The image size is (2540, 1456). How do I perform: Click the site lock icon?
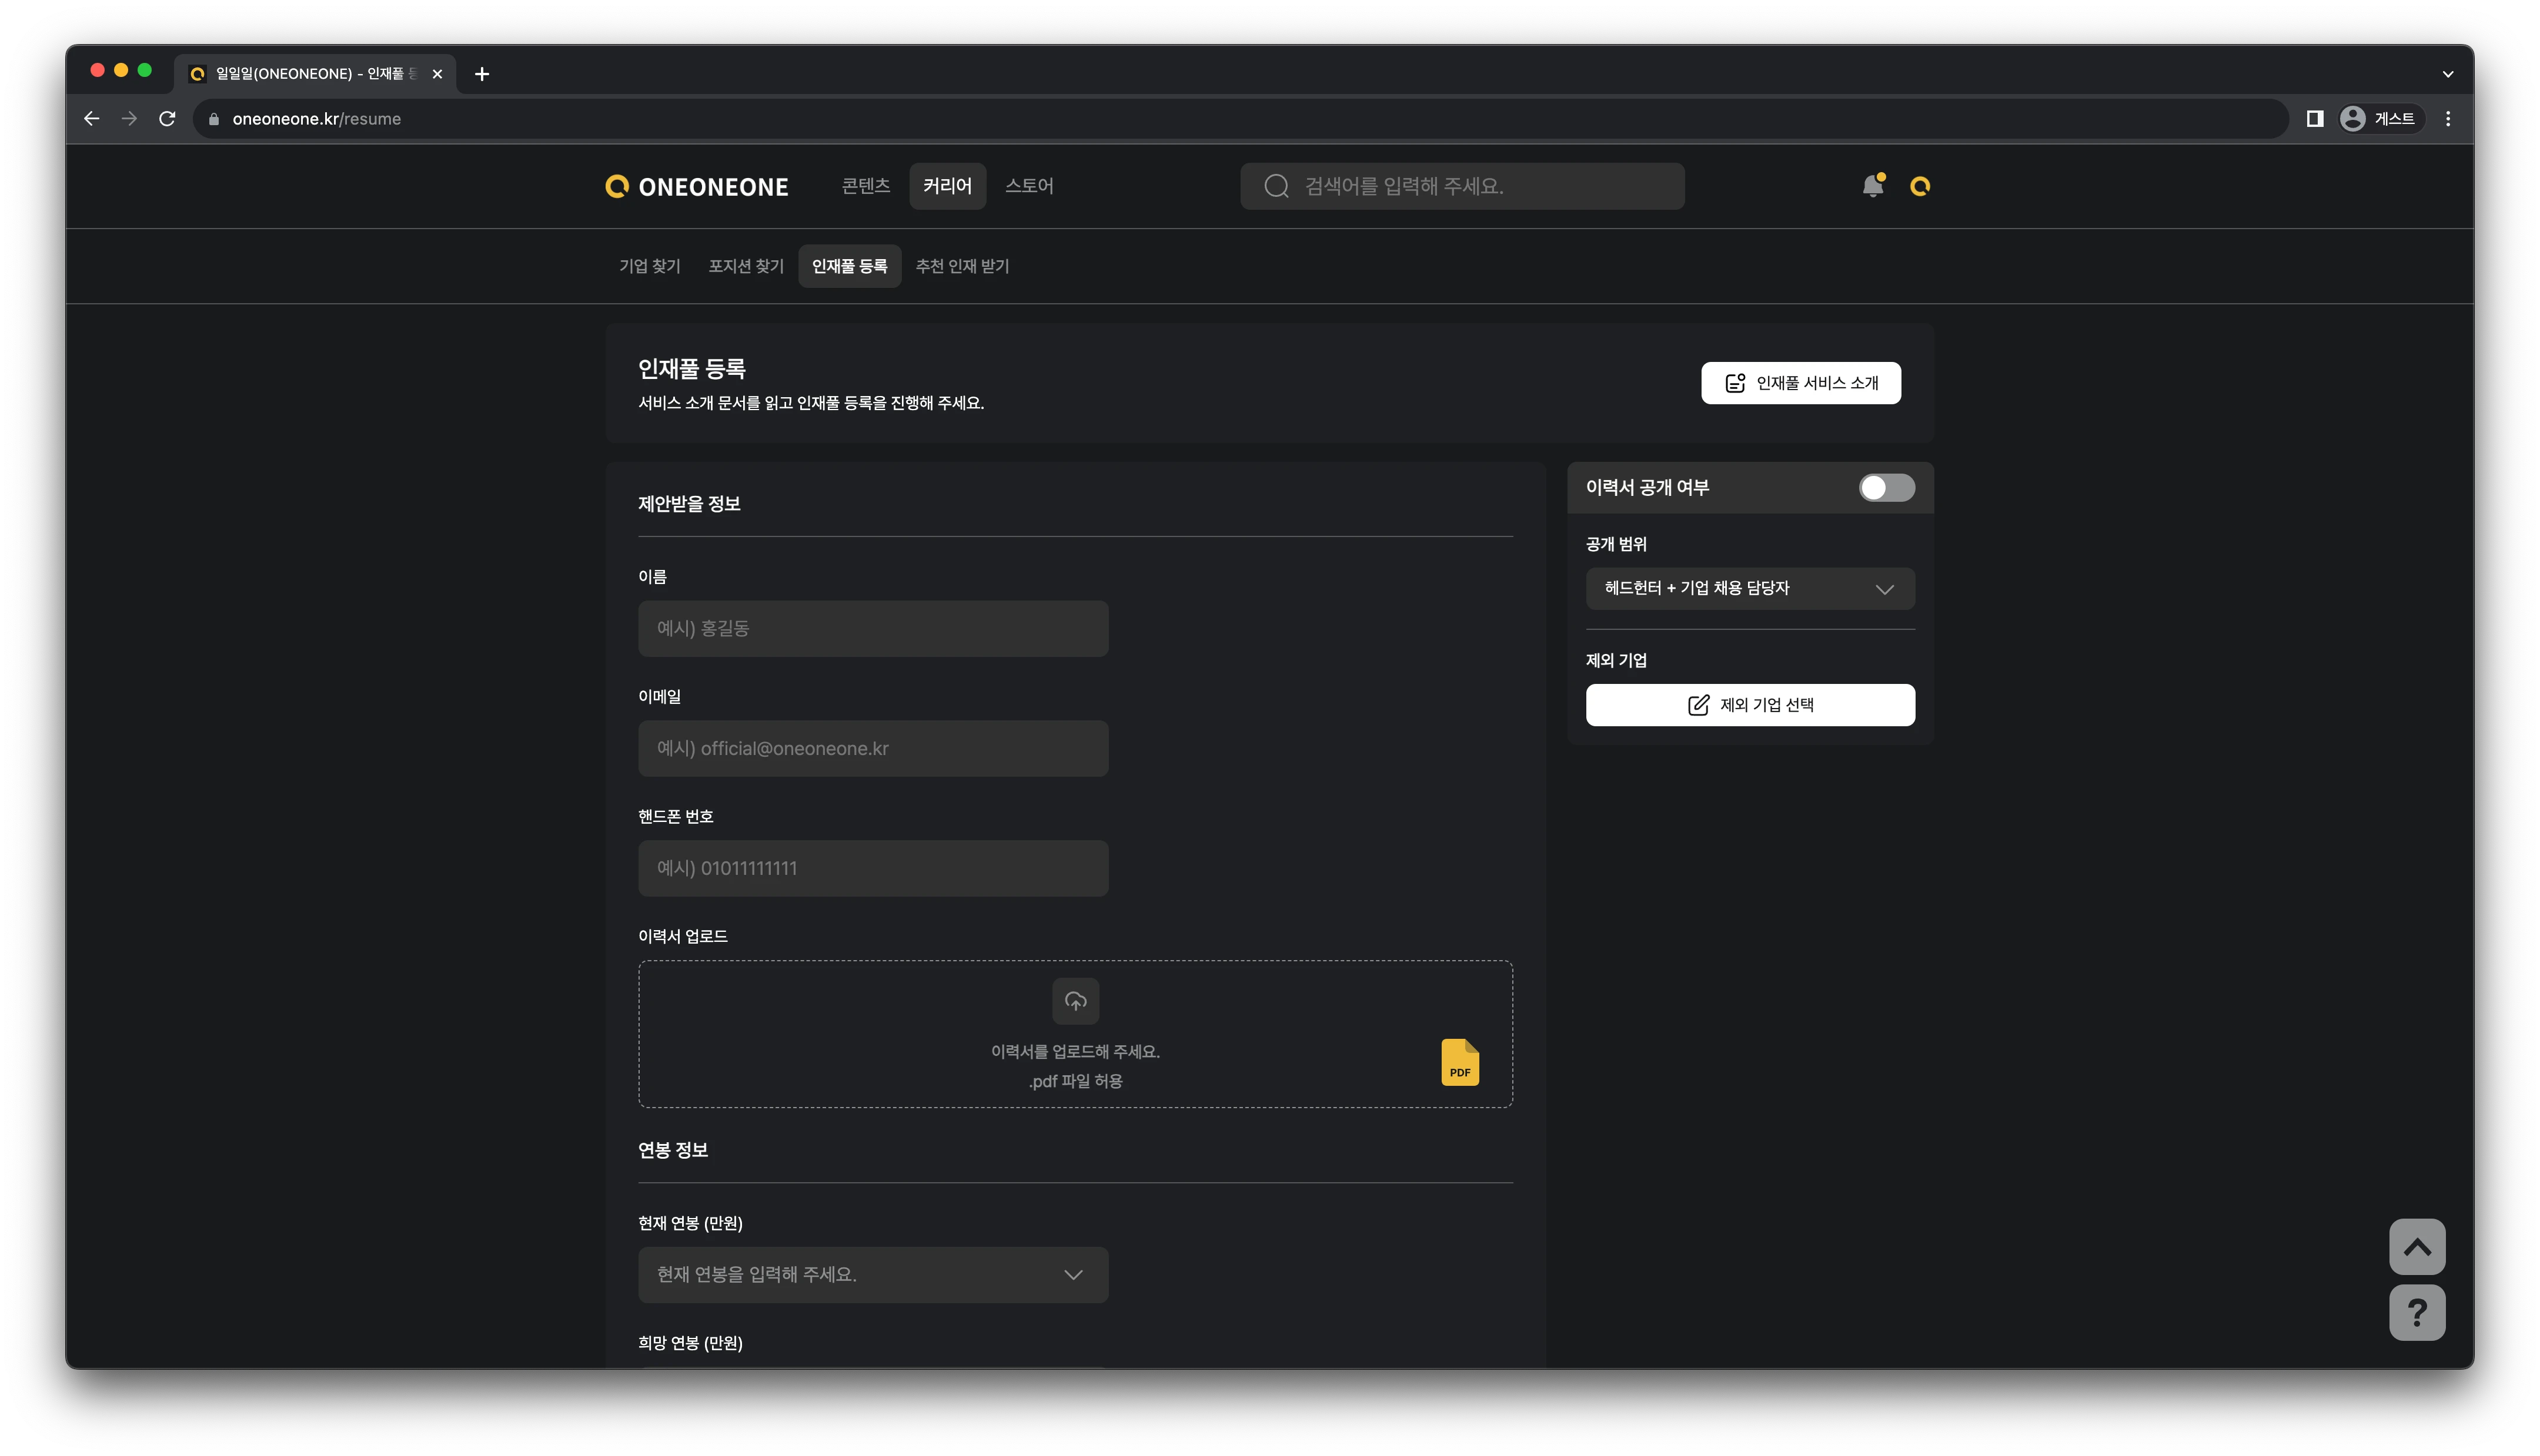pyautogui.click(x=213, y=119)
